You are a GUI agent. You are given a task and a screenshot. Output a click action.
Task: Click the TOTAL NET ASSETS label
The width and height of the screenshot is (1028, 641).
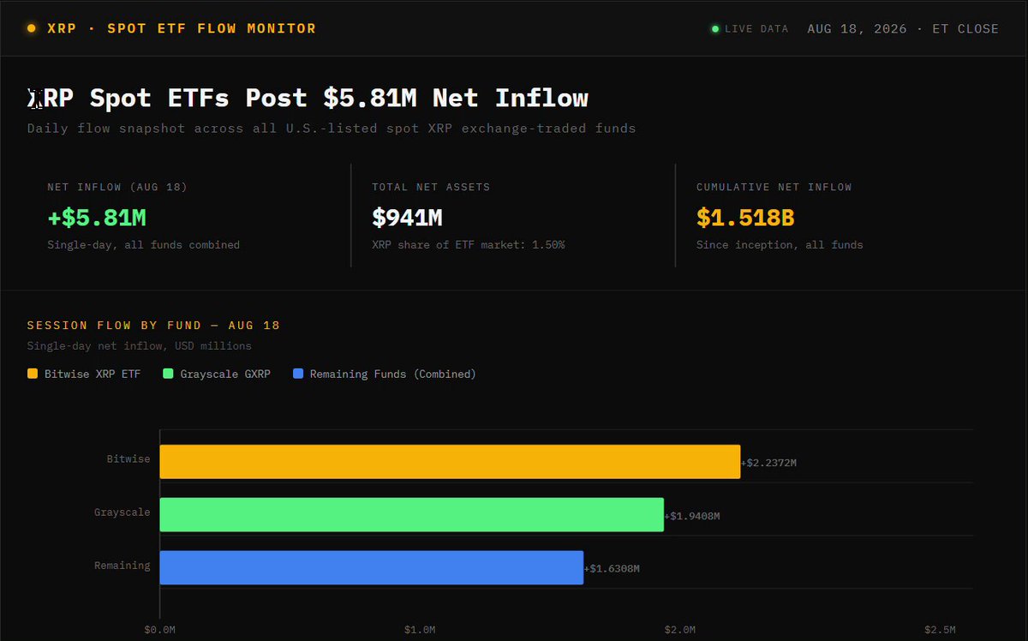pos(431,187)
